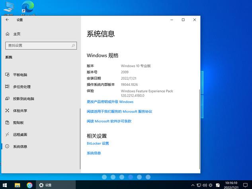Image resolution: width=252 pixels, height=189 pixels.
Task: Select the 多任务处理 sidebar icon
Action: coord(7,87)
